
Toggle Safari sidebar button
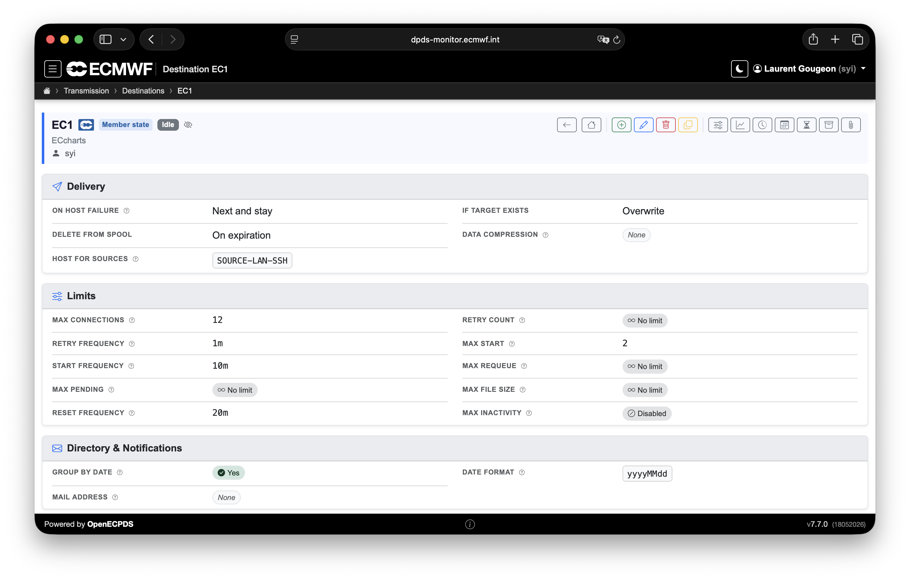(105, 39)
